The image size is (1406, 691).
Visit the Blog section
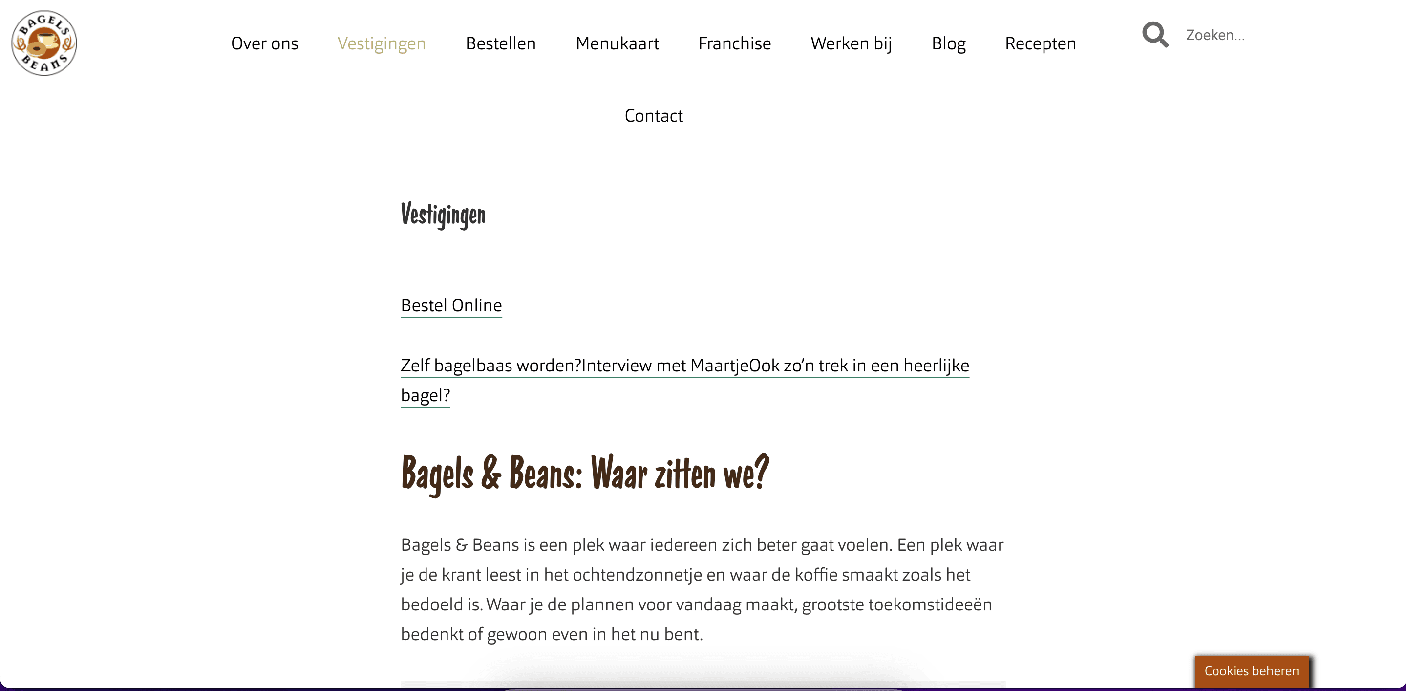click(x=948, y=43)
